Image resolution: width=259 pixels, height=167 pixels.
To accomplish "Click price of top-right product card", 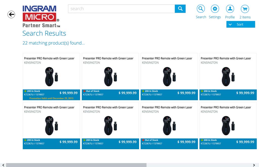I will 245,93.
